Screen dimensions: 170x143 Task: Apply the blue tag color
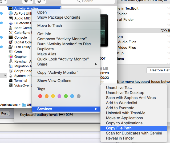(x=72, y=96)
